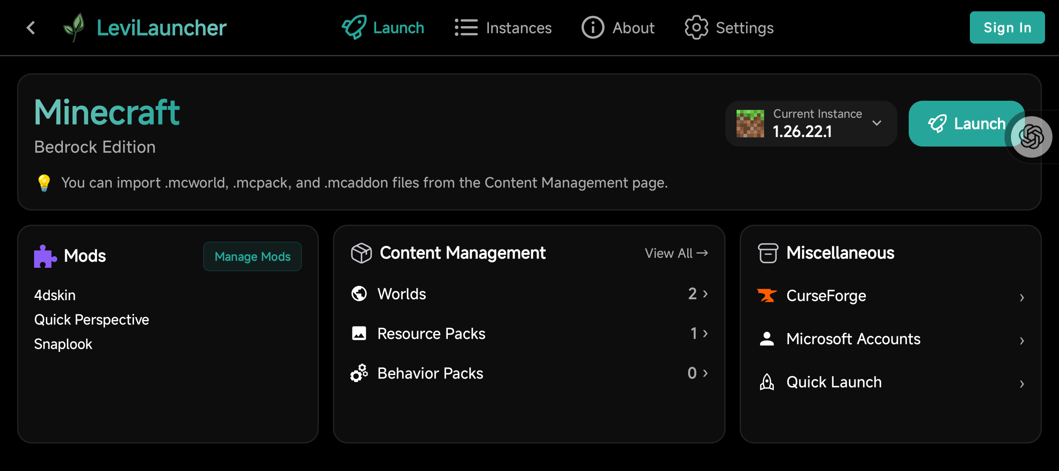This screenshot has width=1059, height=471.
Task: Click the Behavior Packs count number 0
Action: click(692, 373)
